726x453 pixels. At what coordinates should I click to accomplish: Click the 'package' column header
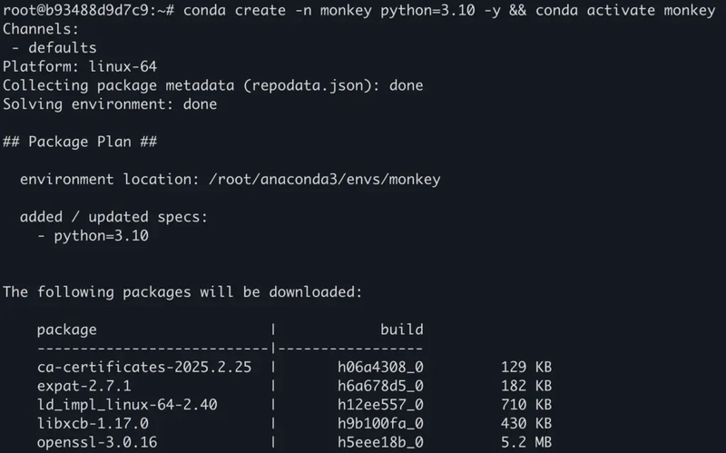(66, 330)
